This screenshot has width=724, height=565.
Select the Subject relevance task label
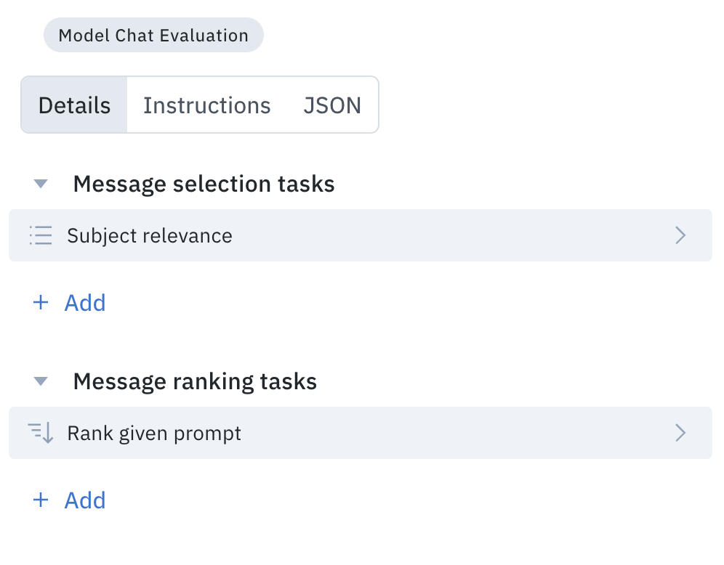point(150,236)
